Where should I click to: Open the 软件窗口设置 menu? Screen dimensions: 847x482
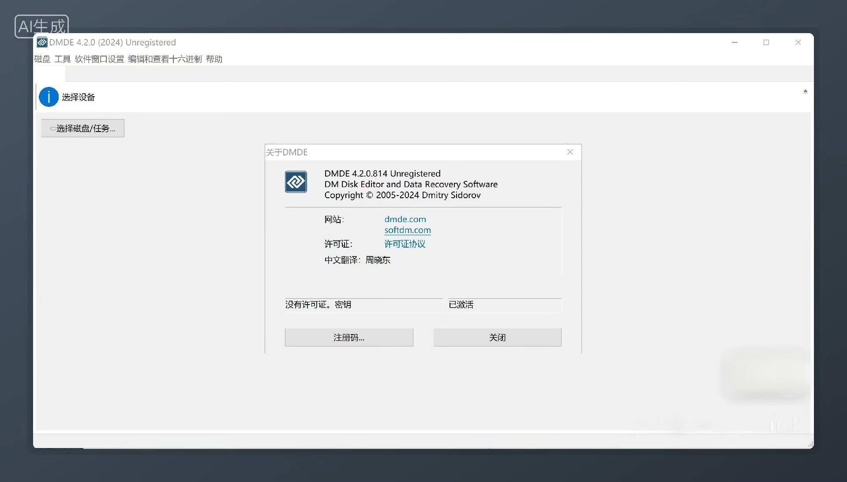pyautogui.click(x=99, y=59)
